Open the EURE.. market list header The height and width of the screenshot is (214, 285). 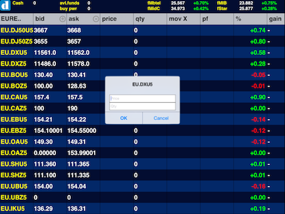tap(17, 19)
